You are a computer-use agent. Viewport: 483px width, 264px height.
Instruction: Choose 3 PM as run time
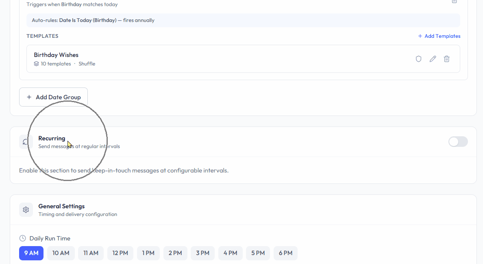click(202, 253)
